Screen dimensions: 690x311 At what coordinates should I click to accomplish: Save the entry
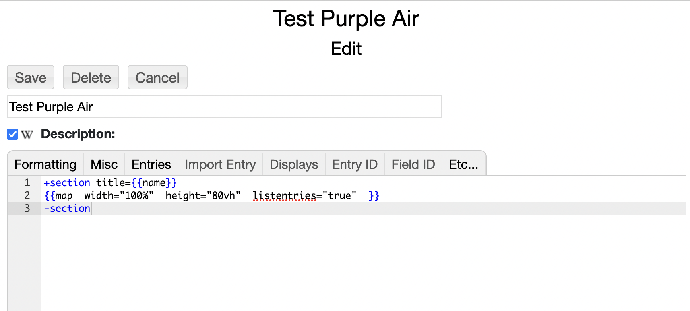click(31, 77)
